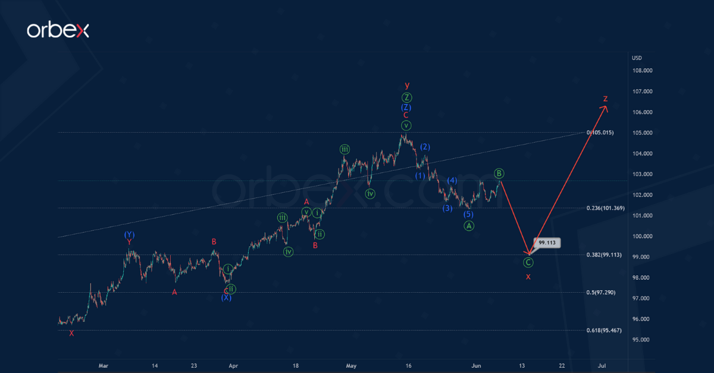Select the 18 date label

(296, 365)
